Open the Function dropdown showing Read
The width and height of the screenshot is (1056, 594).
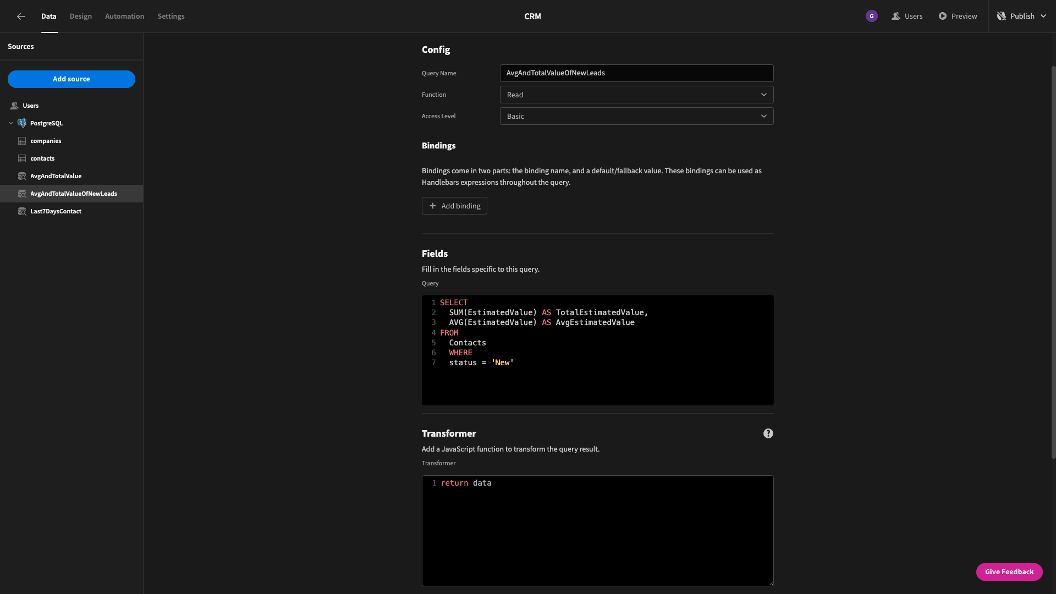click(636, 95)
